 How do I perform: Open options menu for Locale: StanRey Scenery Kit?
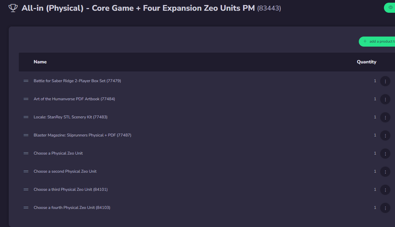coord(385,117)
